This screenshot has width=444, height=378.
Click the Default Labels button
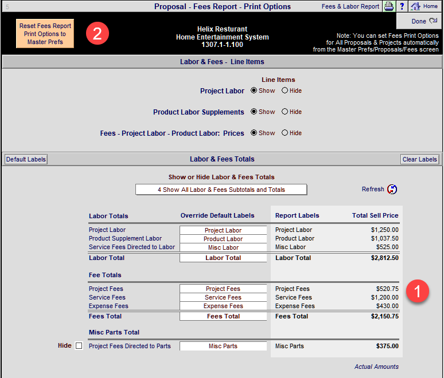click(x=26, y=159)
